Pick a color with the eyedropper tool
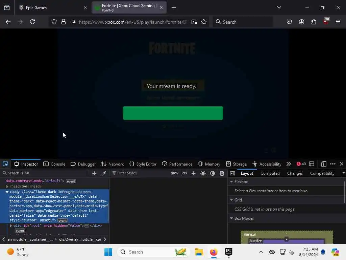This screenshot has height=260, width=346. pos(103,173)
